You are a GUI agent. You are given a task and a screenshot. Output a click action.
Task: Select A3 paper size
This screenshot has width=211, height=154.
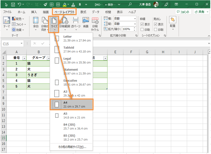pyautogui.click(x=71, y=94)
